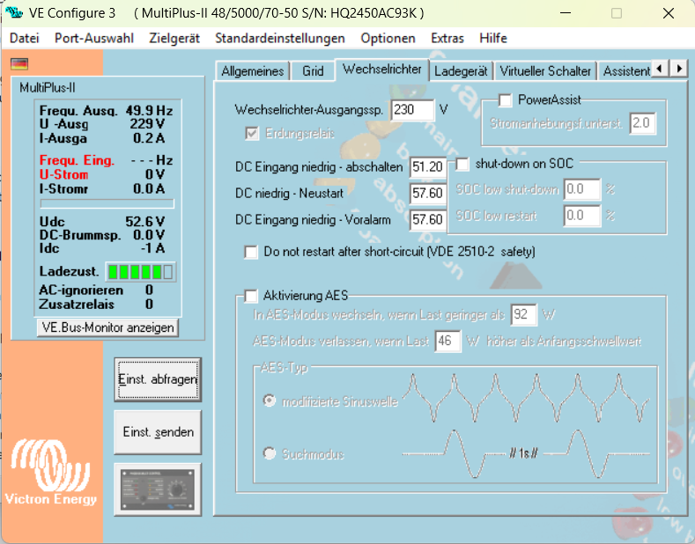
Task: Click the Wechselrichter-Ausgangssp. voltage field
Action: point(412,110)
